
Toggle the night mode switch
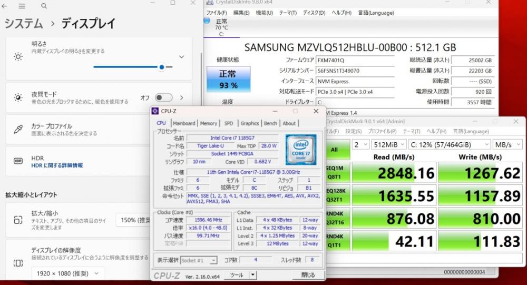click(164, 97)
